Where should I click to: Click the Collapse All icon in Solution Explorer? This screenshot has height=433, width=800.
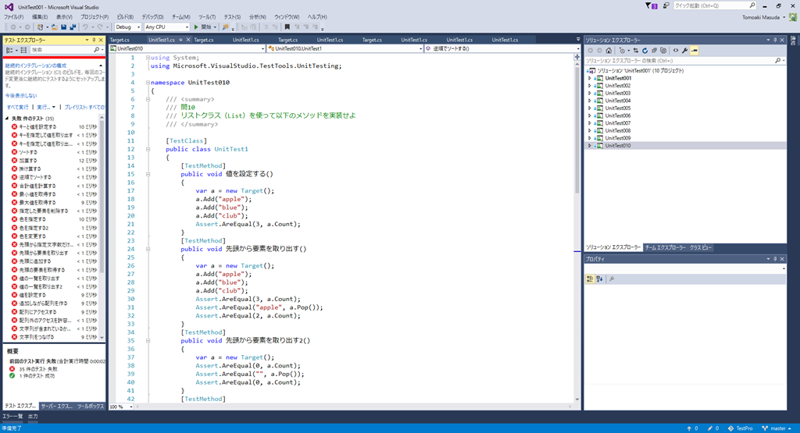[x=654, y=50]
